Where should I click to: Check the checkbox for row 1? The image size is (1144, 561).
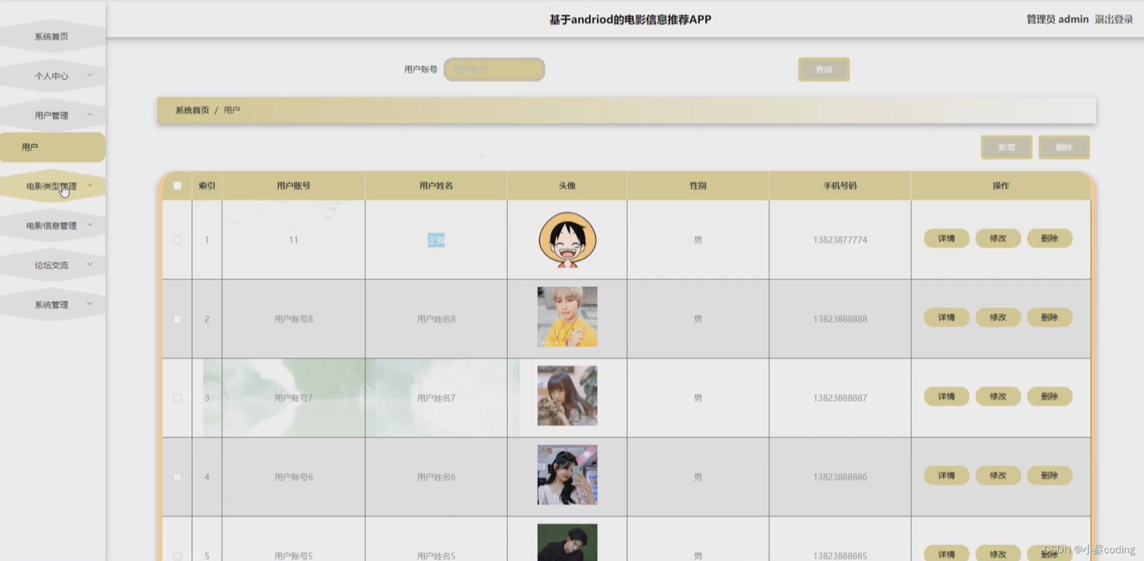177,240
